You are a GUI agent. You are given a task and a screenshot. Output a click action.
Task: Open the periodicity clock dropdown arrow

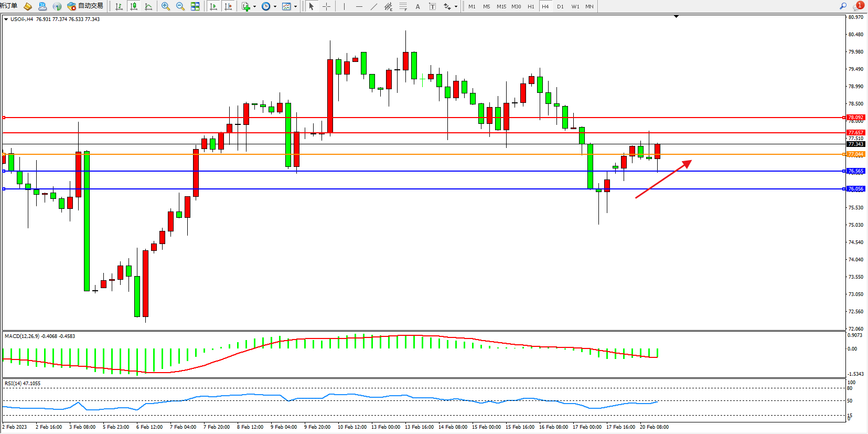coord(275,6)
